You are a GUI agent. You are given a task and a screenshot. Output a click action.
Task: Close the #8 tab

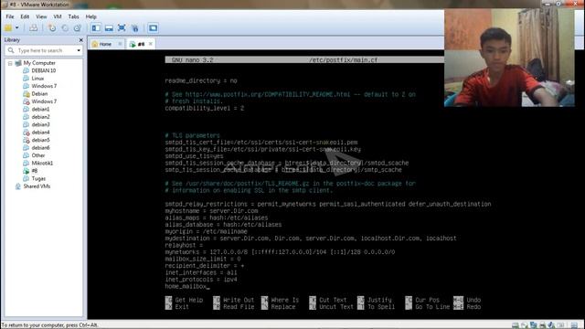(150, 44)
